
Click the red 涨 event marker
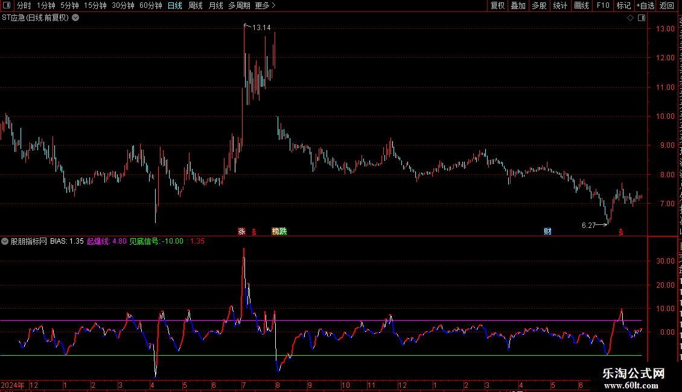point(242,231)
